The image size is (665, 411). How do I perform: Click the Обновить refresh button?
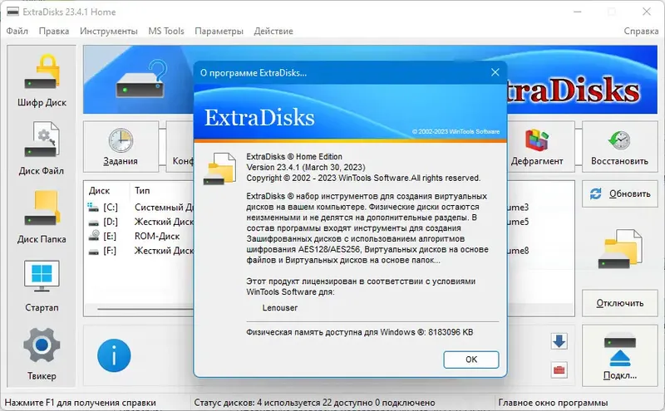(x=619, y=193)
